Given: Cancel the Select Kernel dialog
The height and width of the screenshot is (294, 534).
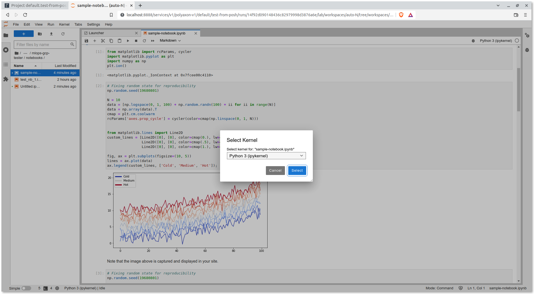Looking at the screenshot, I should tap(275, 171).
